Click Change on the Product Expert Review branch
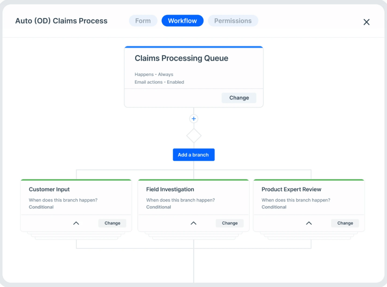The image size is (387, 287). click(345, 223)
